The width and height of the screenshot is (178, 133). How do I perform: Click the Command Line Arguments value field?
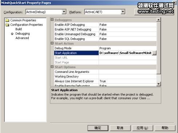[x=128, y=72]
